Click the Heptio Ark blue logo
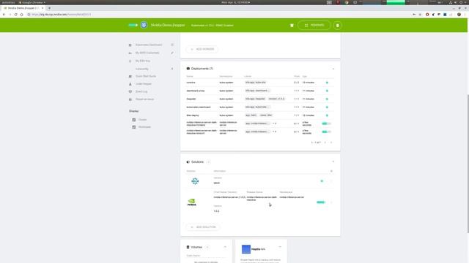 tap(246, 249)
